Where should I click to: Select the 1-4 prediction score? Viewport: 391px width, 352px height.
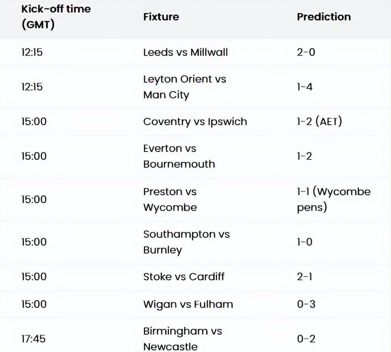click(x=305, y=87)
